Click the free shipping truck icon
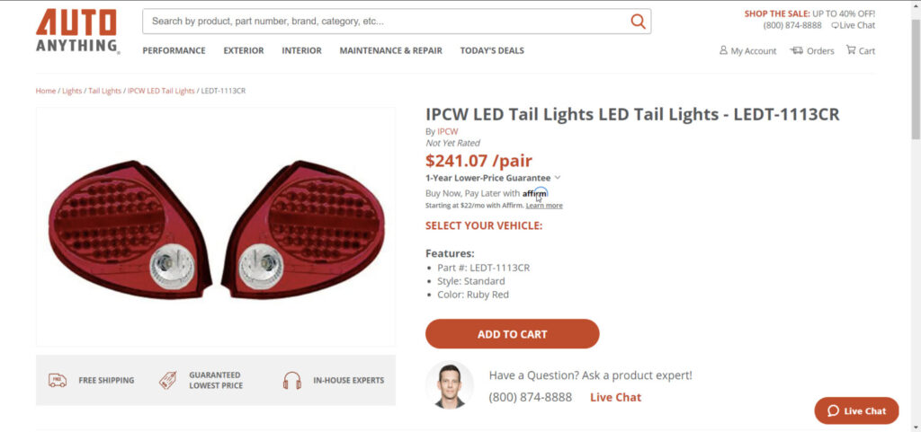This screenshot has height=432, width=921. point(58,380)
